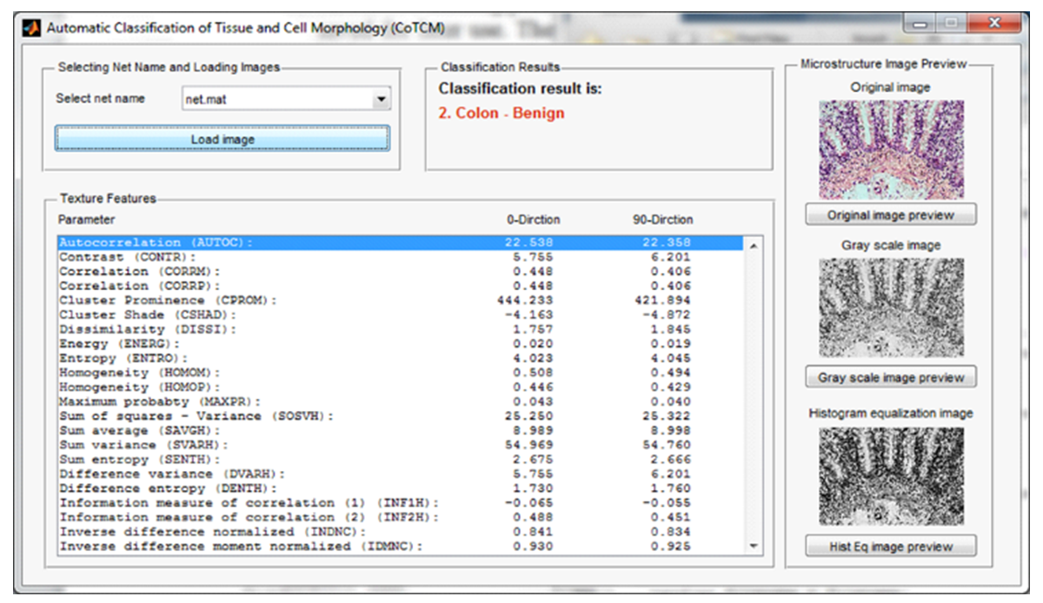Click the MATLAB icon in title bar
This screenshot has height=603, width=1043.
pos(31,28)
